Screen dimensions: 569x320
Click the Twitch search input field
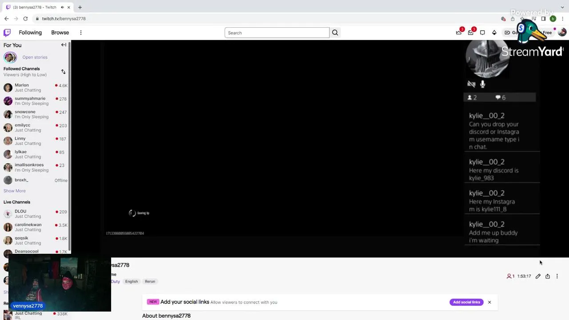point(277,32)
